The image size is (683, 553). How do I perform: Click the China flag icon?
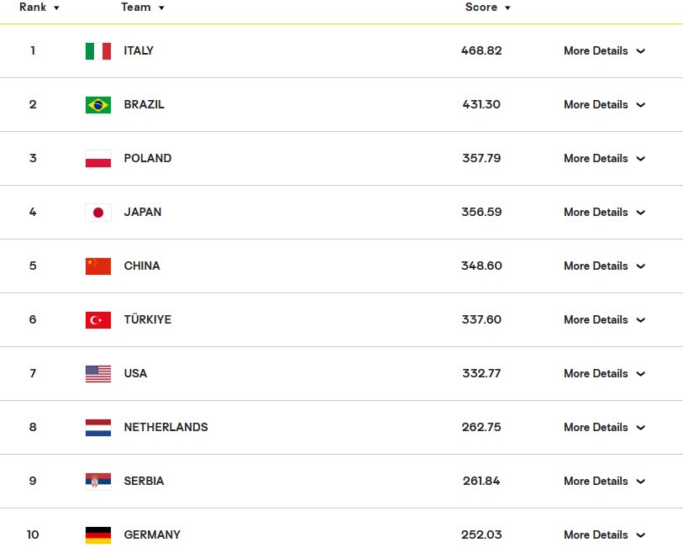tap(98, 266)
